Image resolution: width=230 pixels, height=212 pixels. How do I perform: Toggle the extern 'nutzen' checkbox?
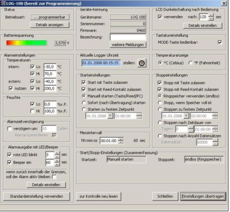[11, 89]
